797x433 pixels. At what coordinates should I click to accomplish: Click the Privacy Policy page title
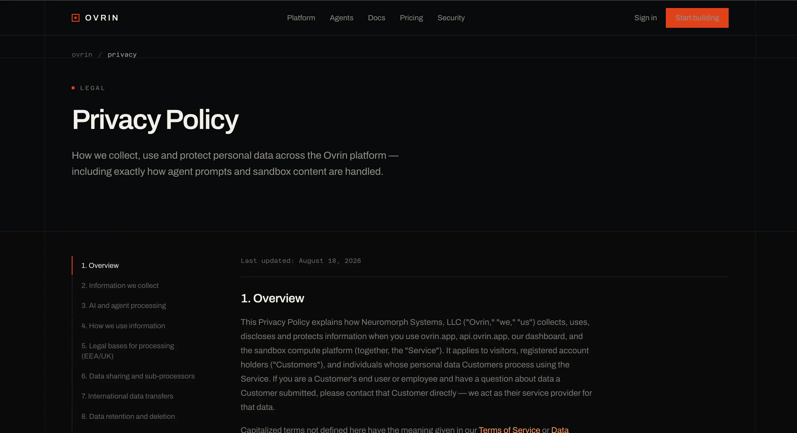pyautogui.click(x=155, y=120)
